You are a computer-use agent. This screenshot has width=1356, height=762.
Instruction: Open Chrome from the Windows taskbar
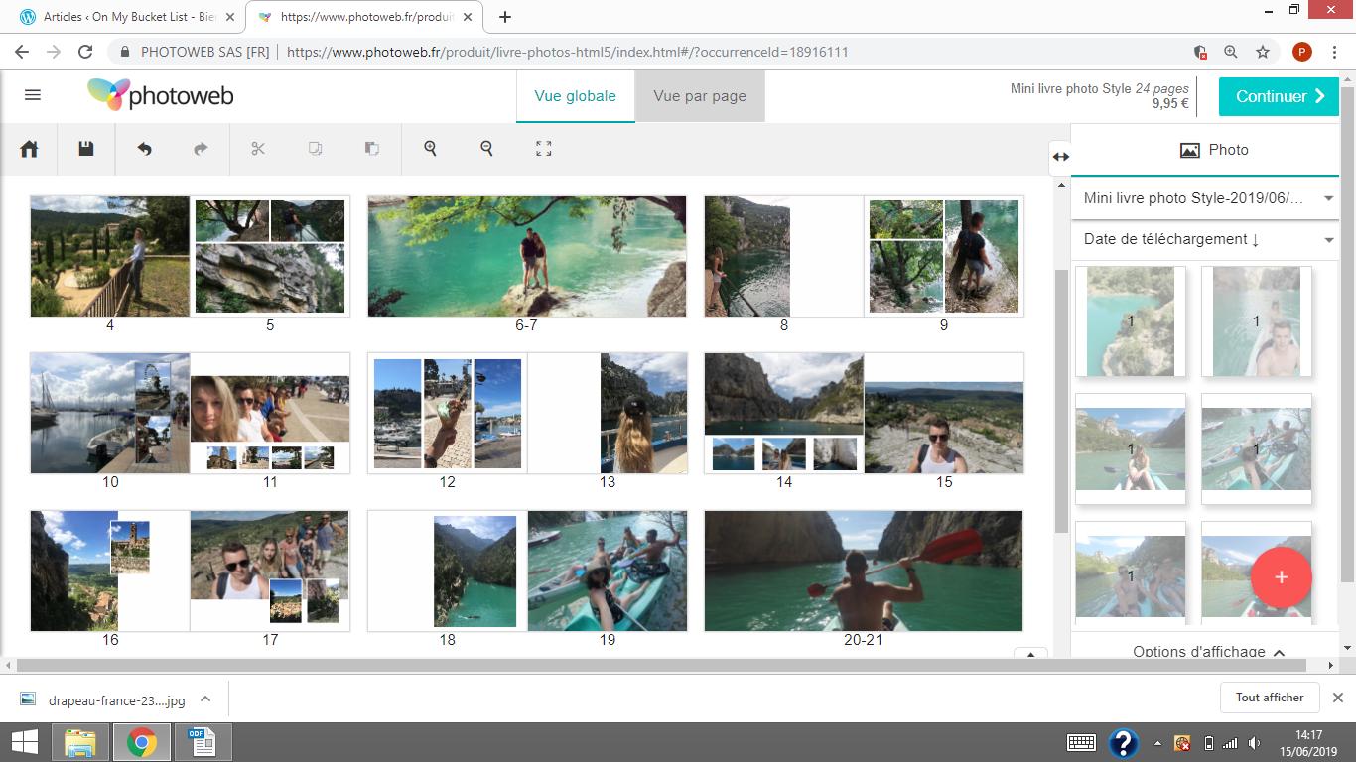pyautogui.click(x=141, y=742)
